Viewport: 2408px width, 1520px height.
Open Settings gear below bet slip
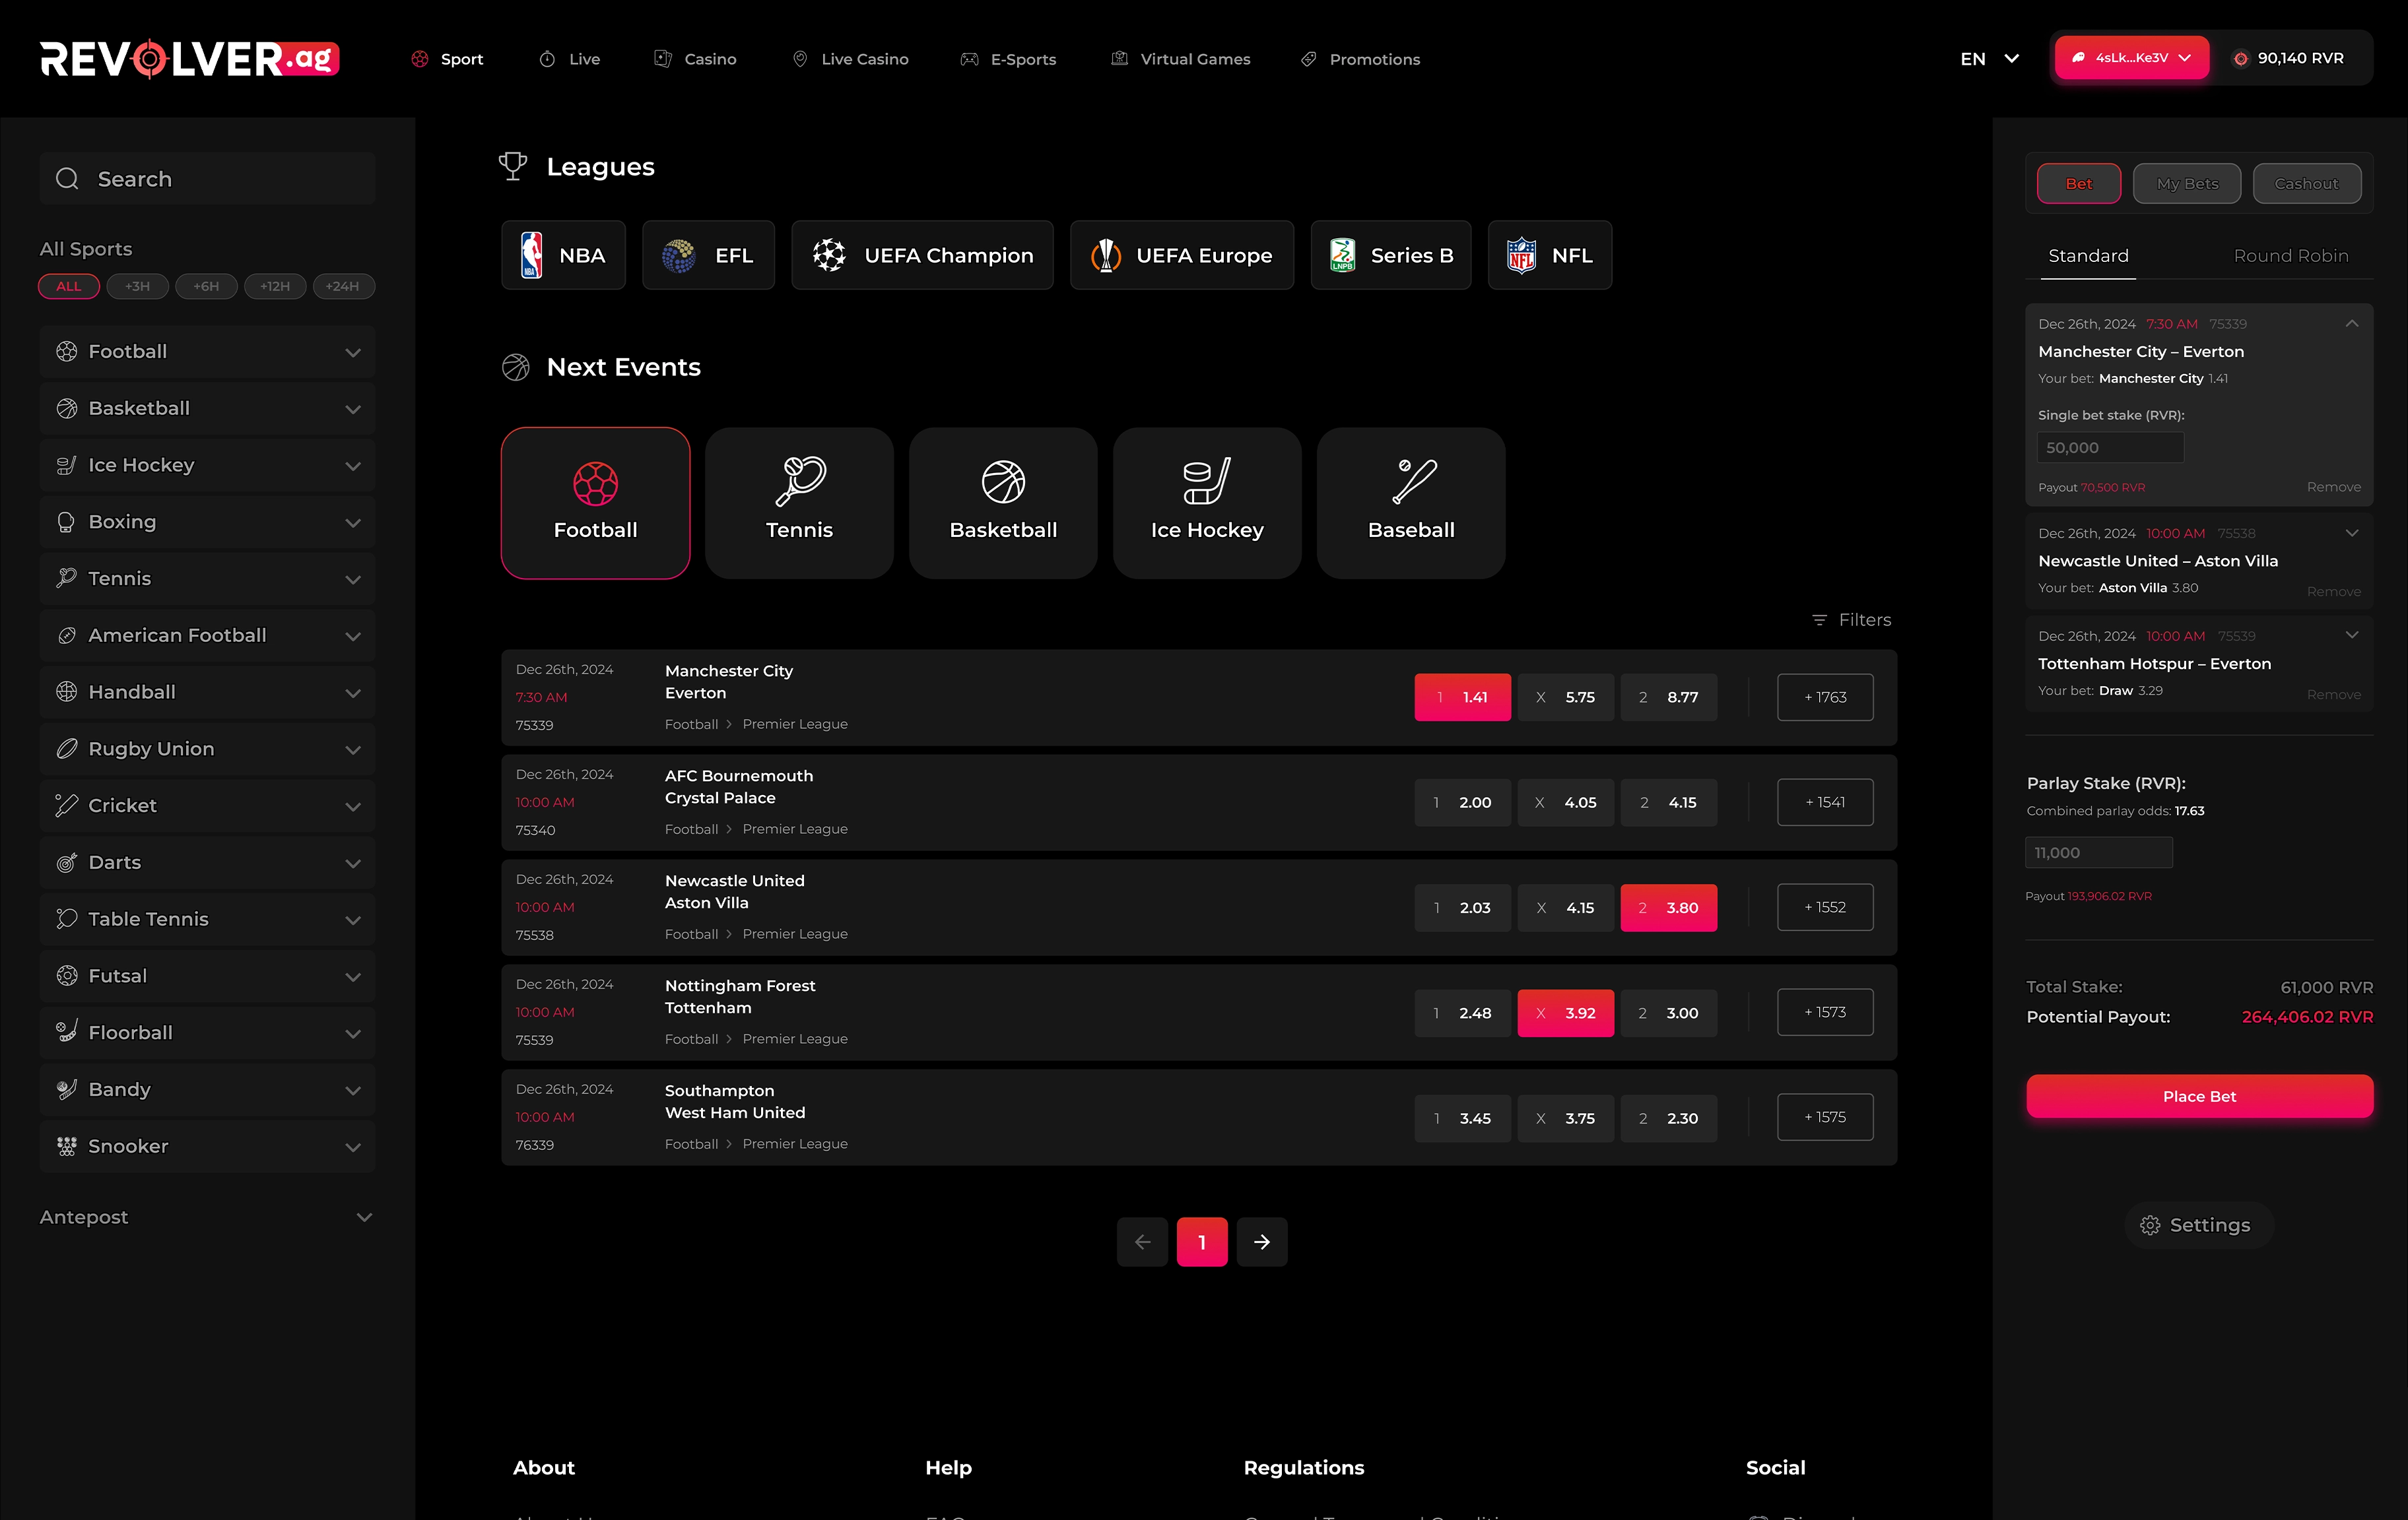click(2150, 1225)
